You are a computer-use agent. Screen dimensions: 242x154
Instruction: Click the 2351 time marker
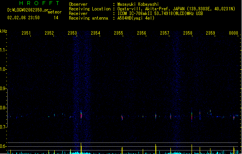click(26, 33)
